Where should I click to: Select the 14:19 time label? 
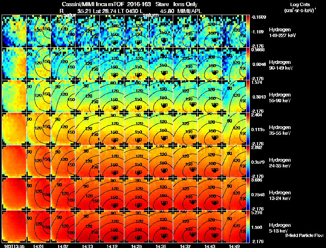[x=112, y=246]
